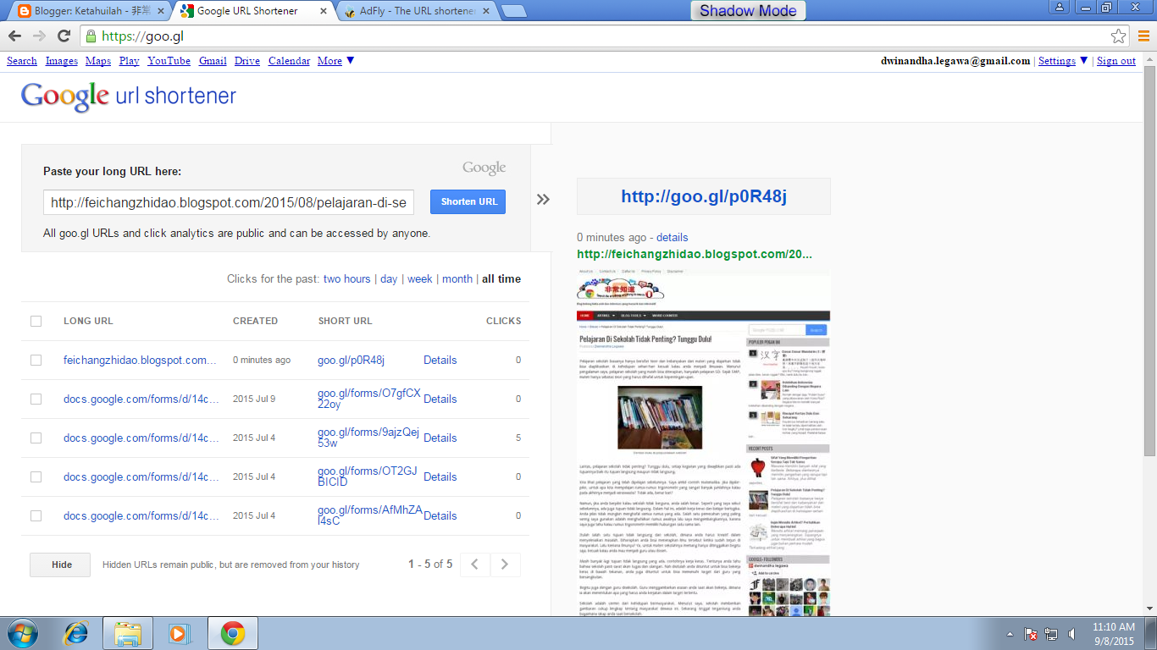Click the details link beside 0 minutes ago
Viewport: 1157px width, 650px height.
click(x=673, y=237)
